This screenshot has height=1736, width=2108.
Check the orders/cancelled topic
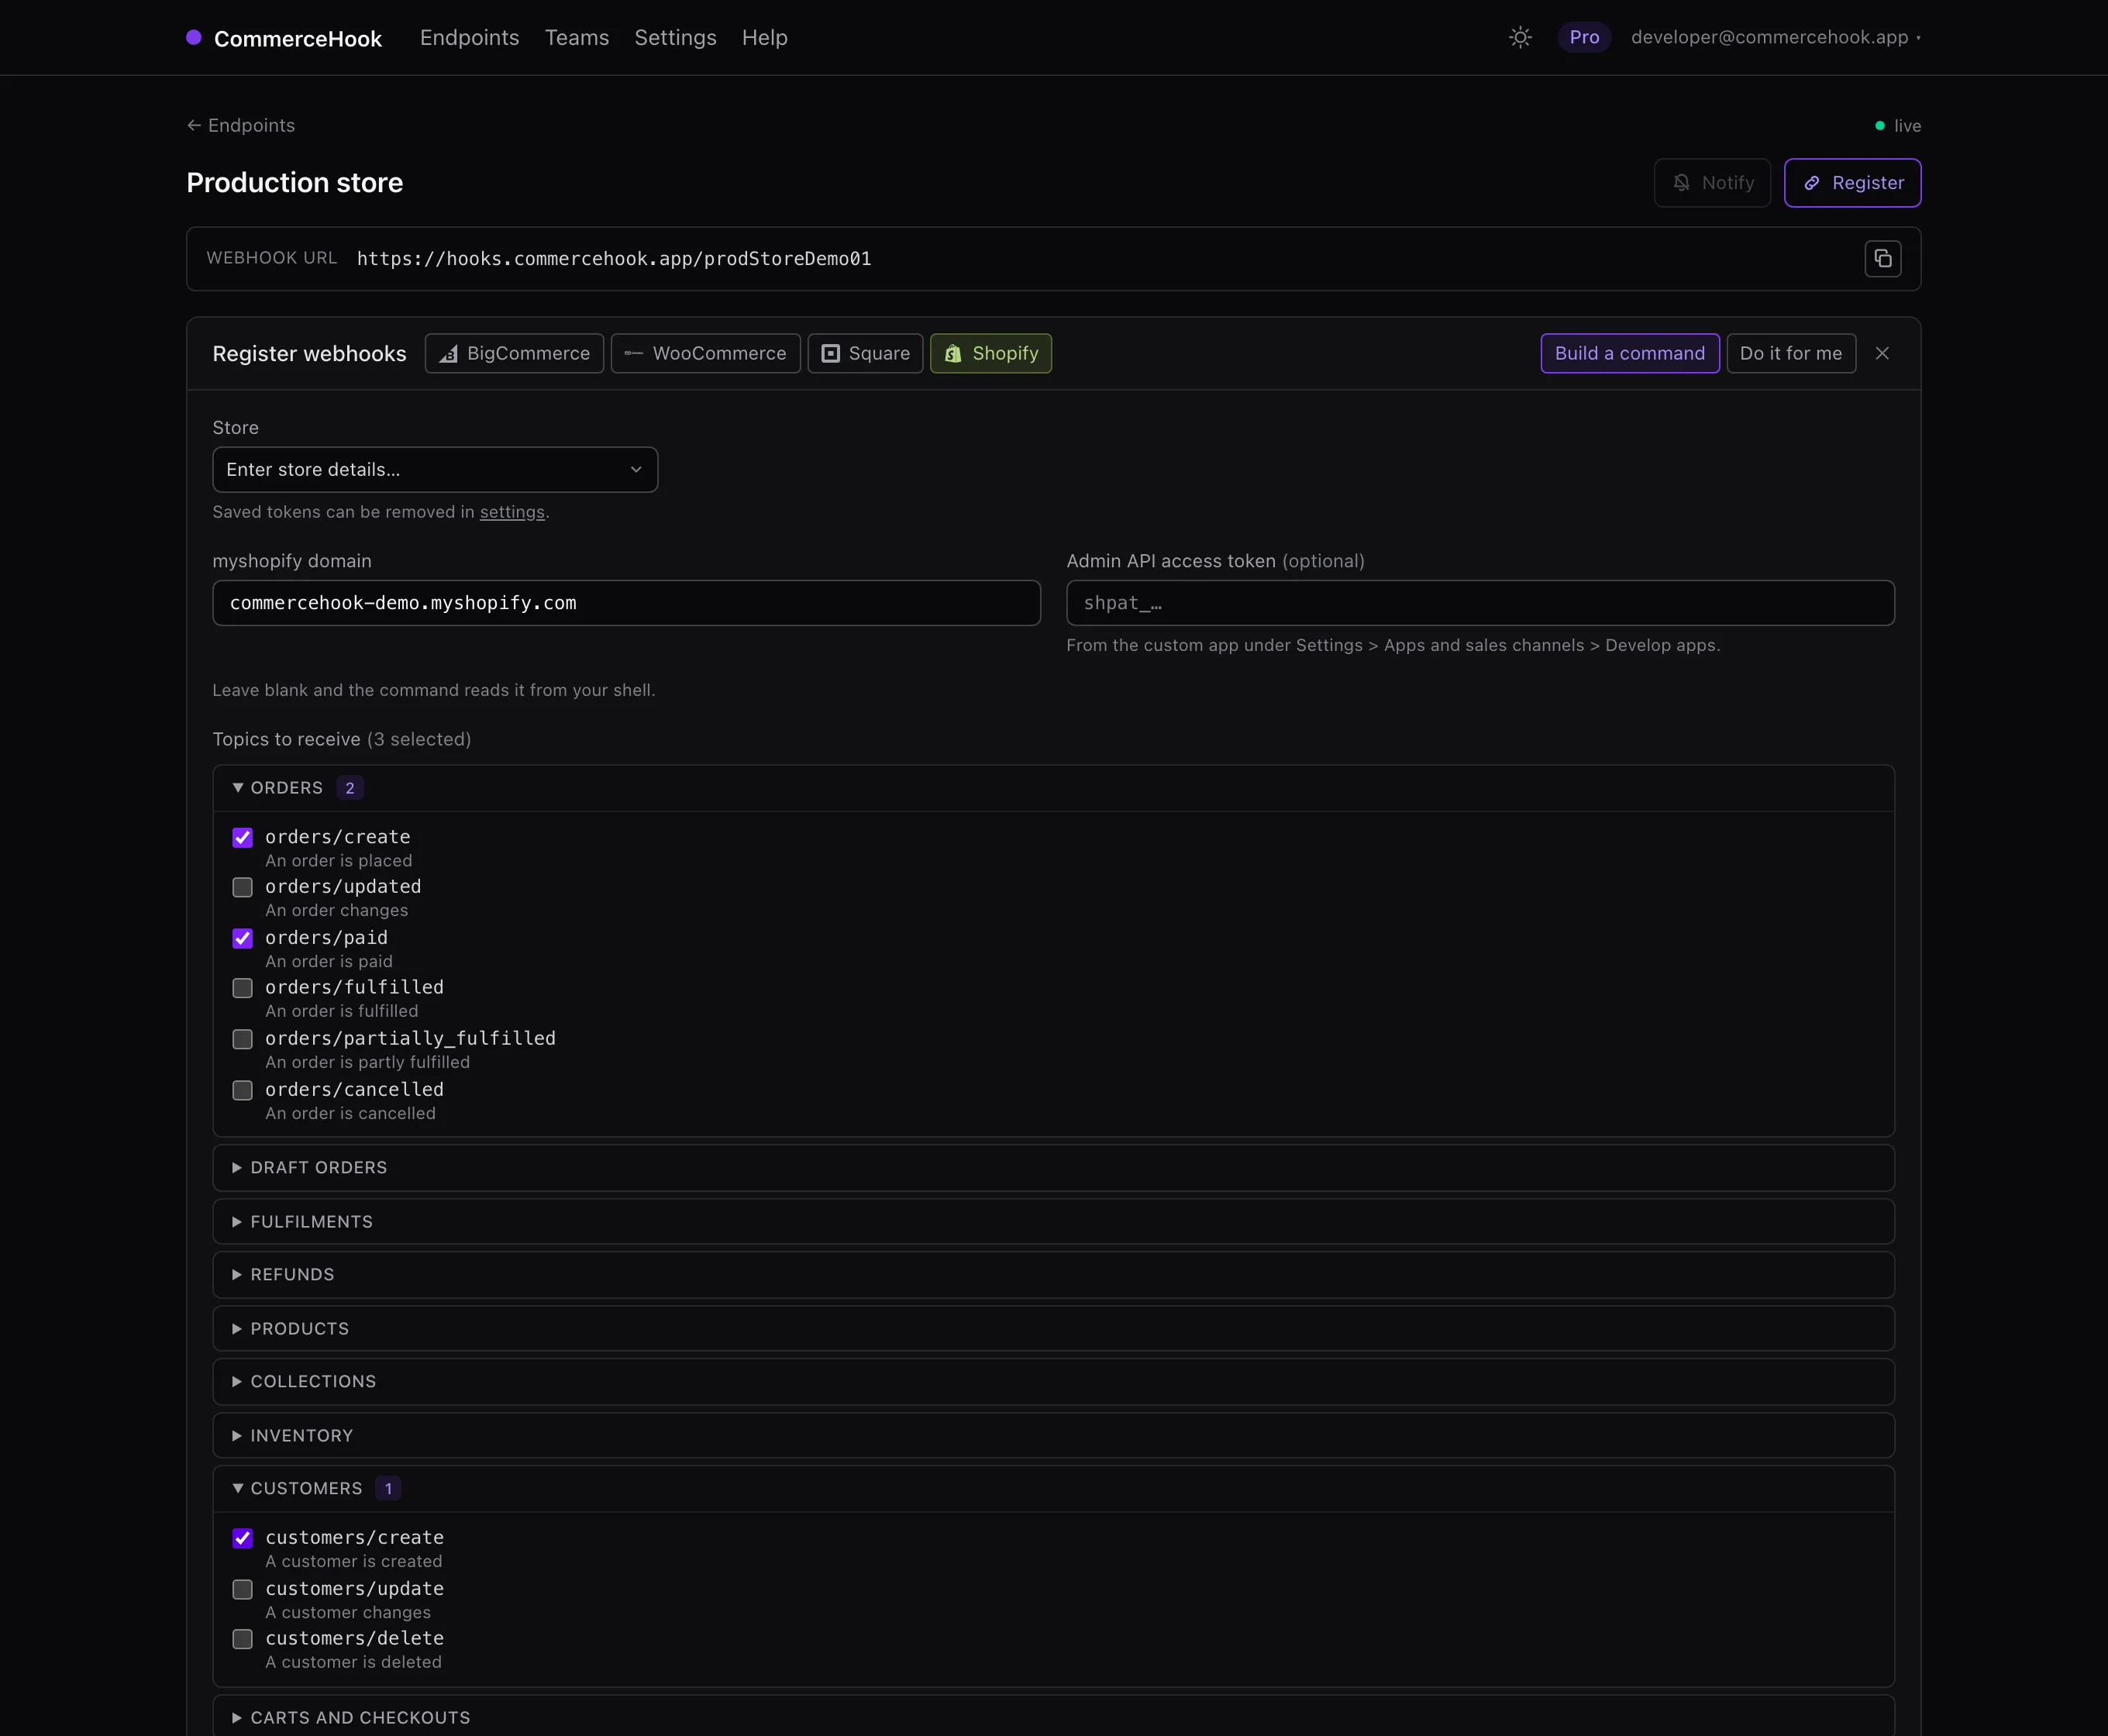(x=242, y=1091)
